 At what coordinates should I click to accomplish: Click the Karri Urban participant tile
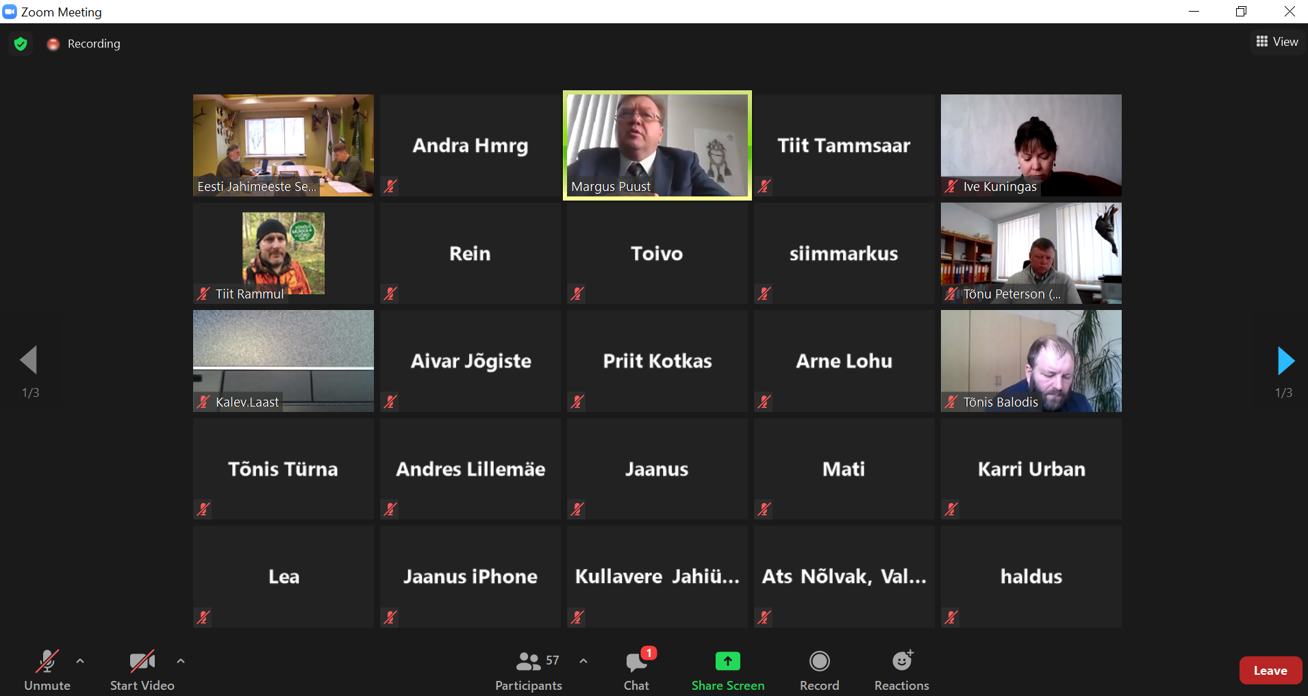1031,469
